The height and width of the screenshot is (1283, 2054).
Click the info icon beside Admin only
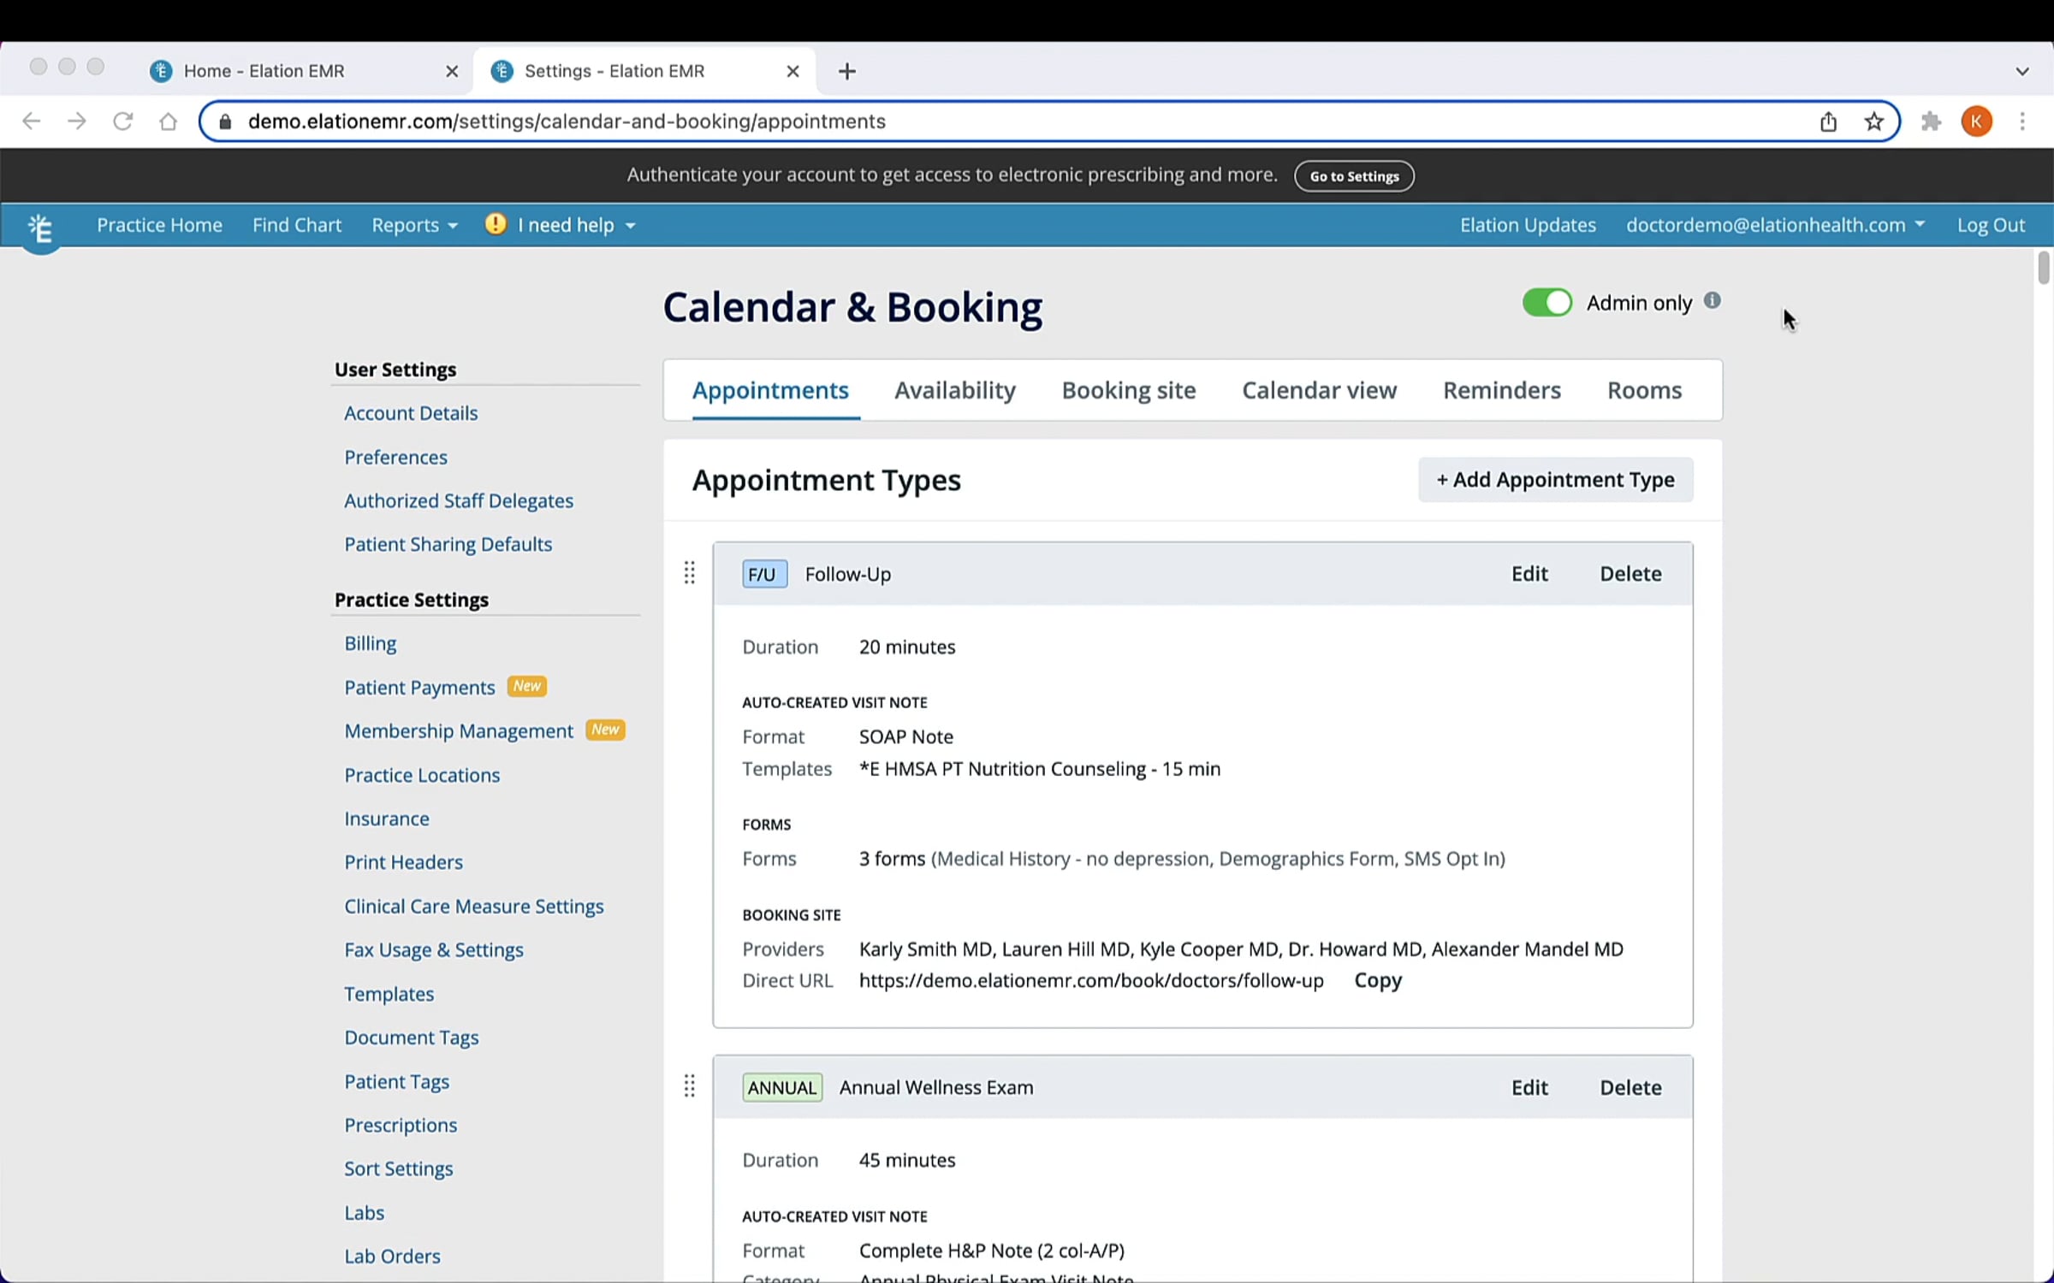[1712, 300]
